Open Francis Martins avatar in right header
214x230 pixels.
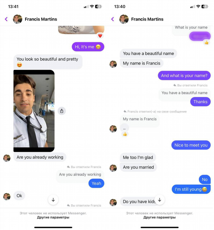click(x=124, y=19)
